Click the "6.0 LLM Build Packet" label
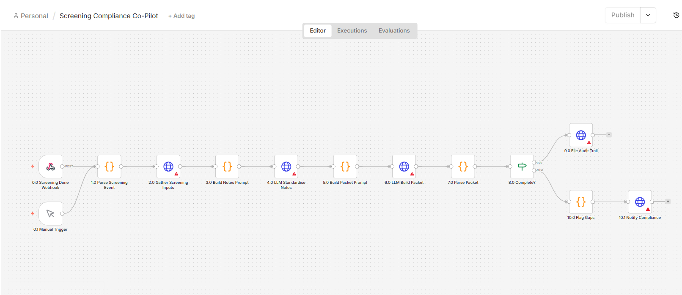682x295 pixels. tap(404, 183)
